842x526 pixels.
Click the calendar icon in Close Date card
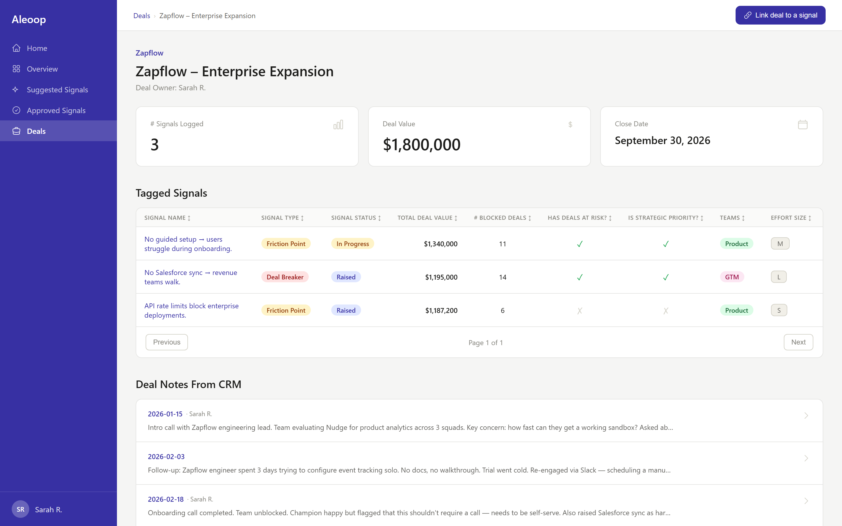(803, 124)
